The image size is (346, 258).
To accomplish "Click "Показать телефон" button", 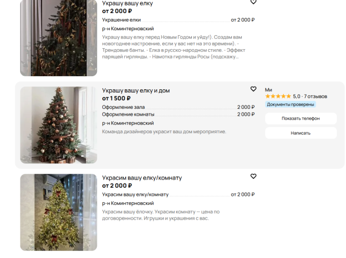I will point(301,118).
